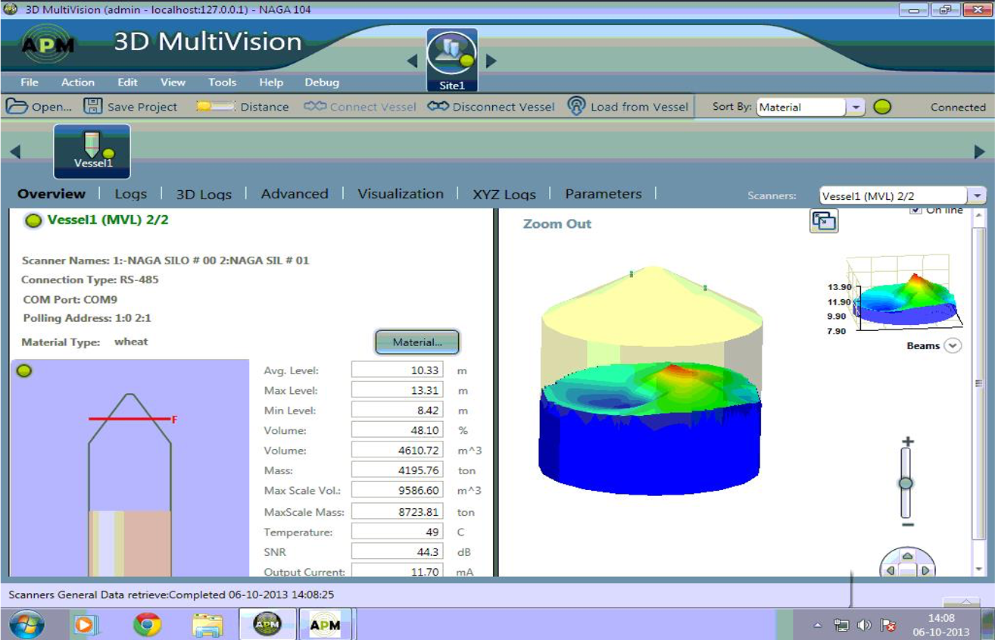The height and width of the screenshot is (640, 995).
Task: Switch to the Parameters tab
Action: tap(604, 194)
